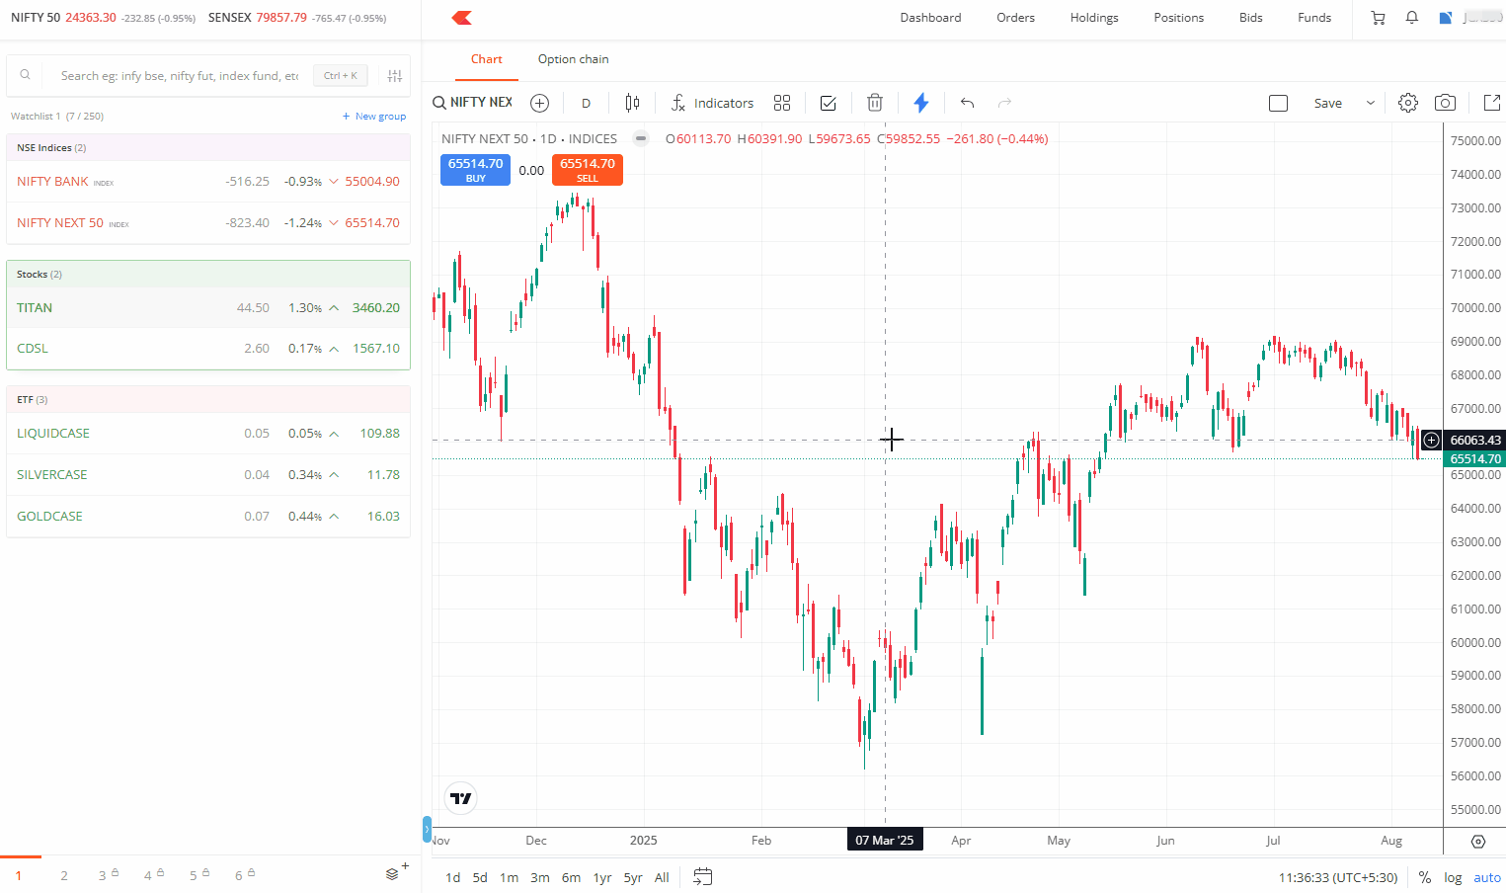
Task: Open the Save dropdown arrow
Action: click(1370, 103)
